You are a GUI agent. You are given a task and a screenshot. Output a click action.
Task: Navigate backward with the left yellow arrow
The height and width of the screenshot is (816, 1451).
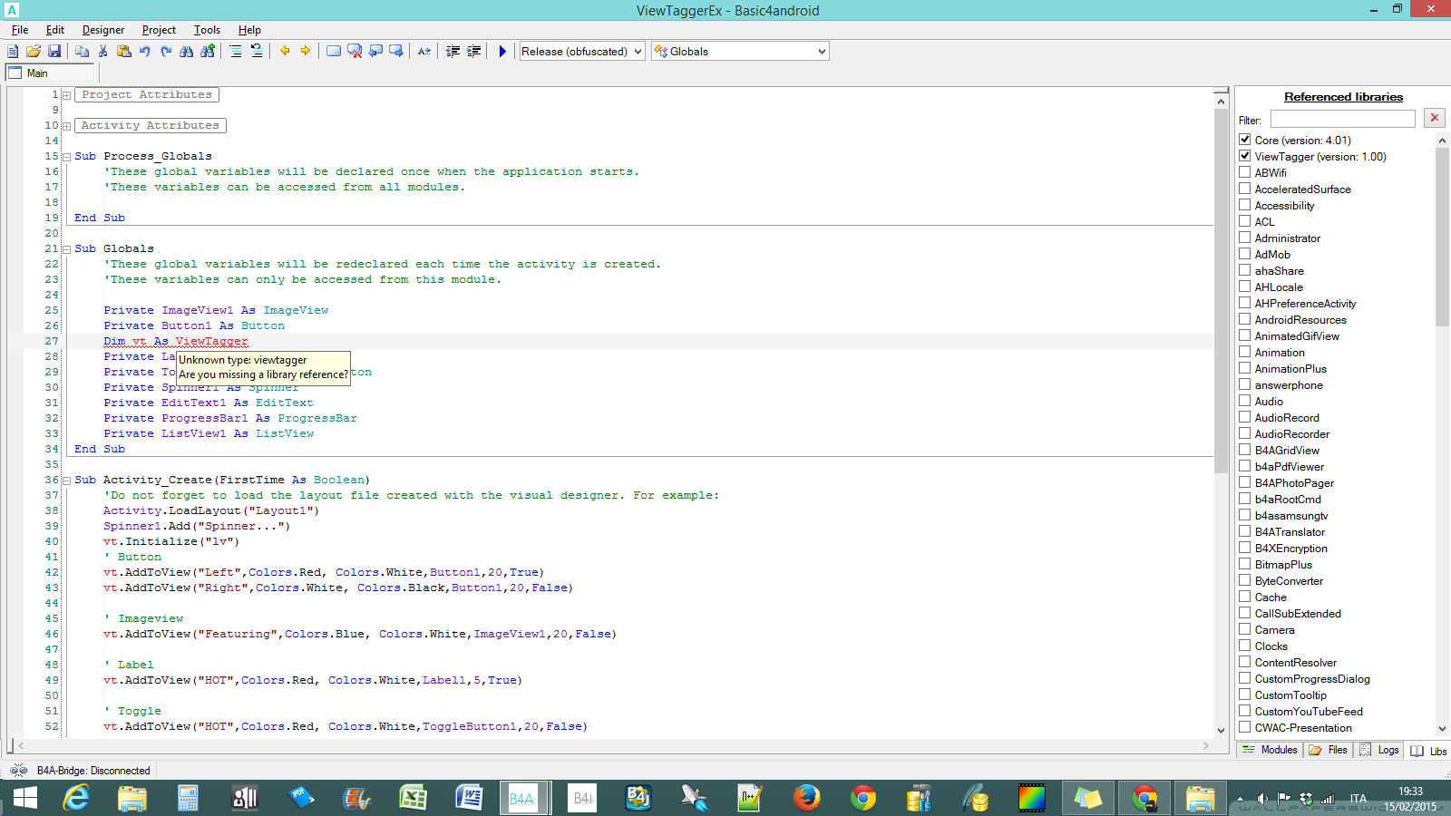285,52
